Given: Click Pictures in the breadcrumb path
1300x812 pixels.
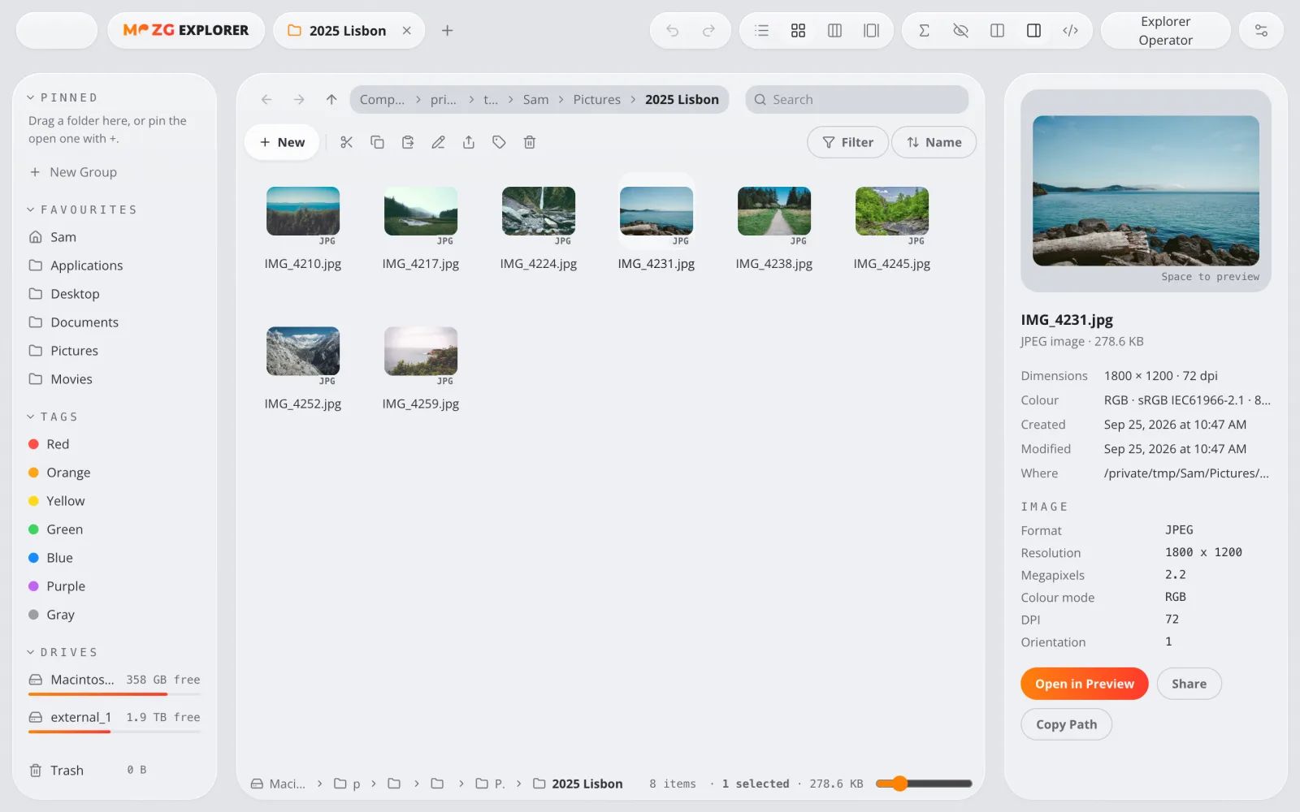Looking at the screenshot, I should (x=596, y=99).
